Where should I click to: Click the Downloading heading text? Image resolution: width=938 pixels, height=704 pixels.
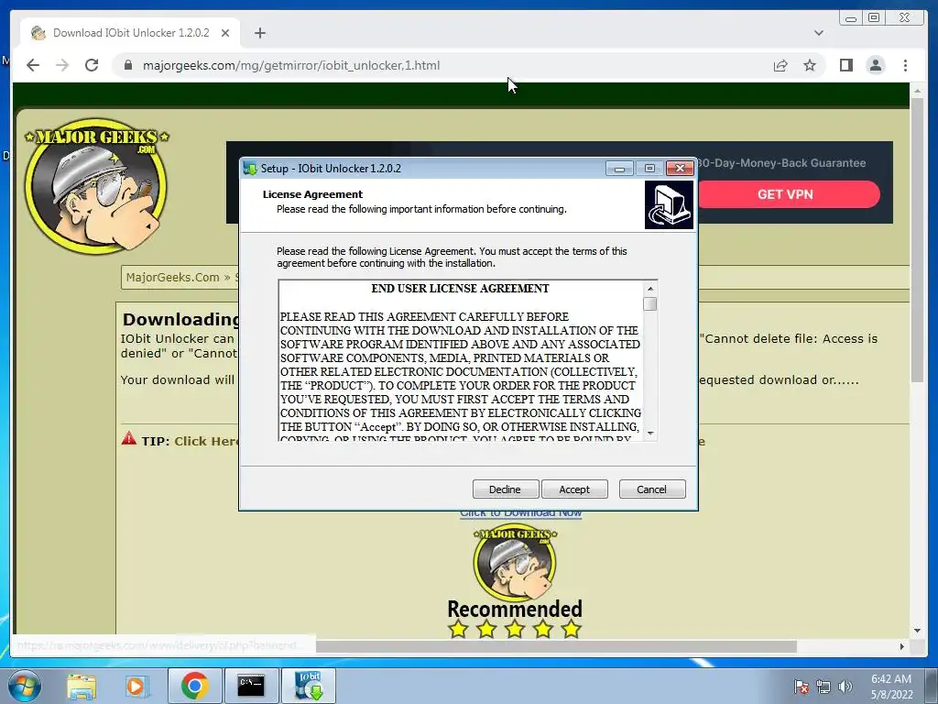click(x=180, y=319)
